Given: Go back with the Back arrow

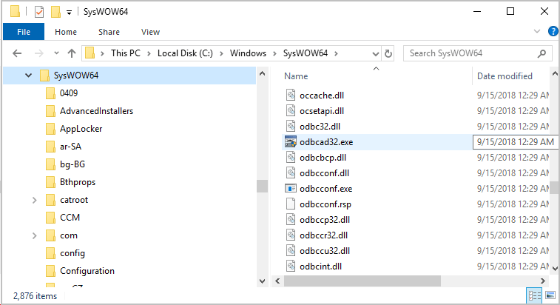Looking at the screenshot, I should 17,53.
